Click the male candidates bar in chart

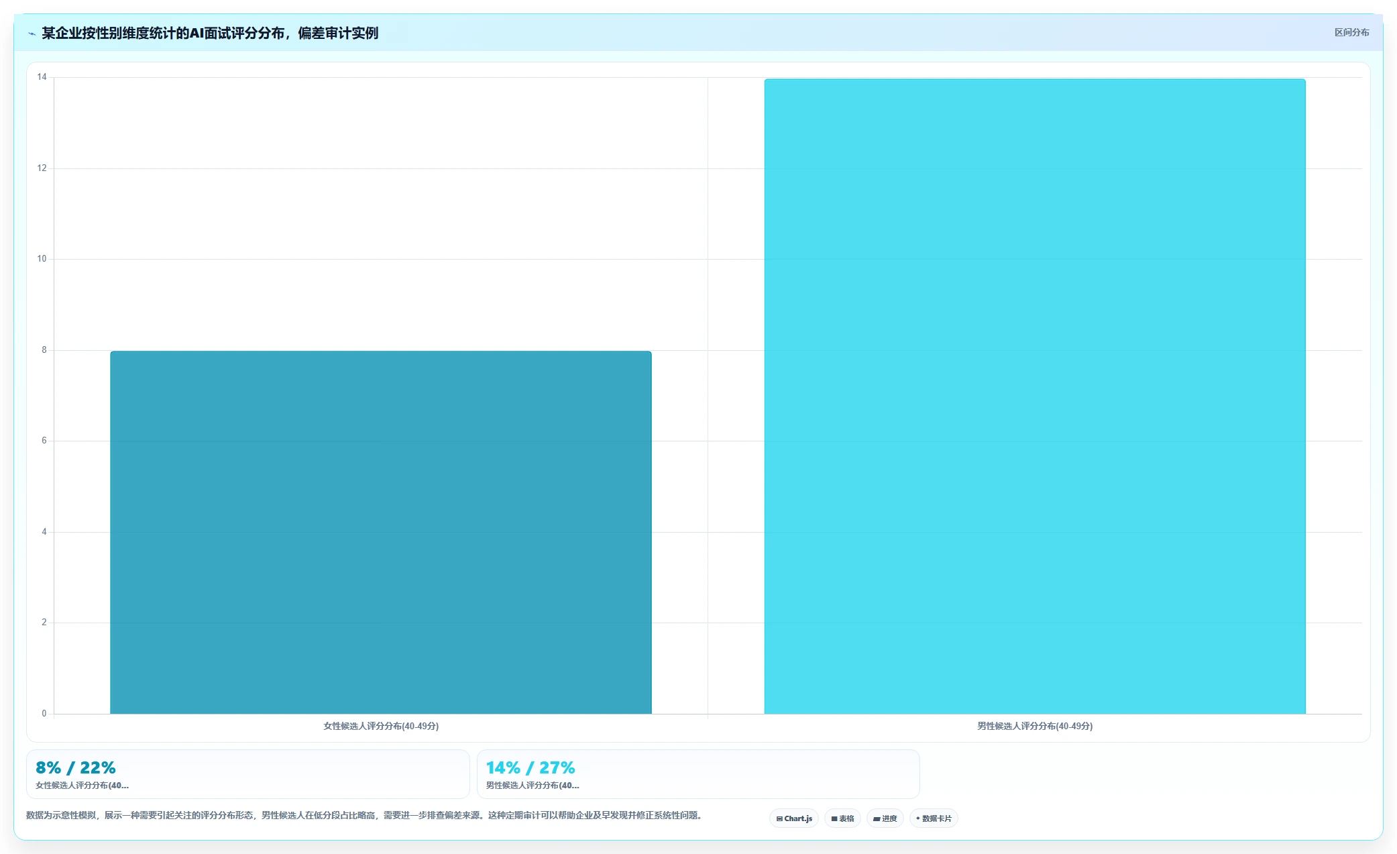1035,396
